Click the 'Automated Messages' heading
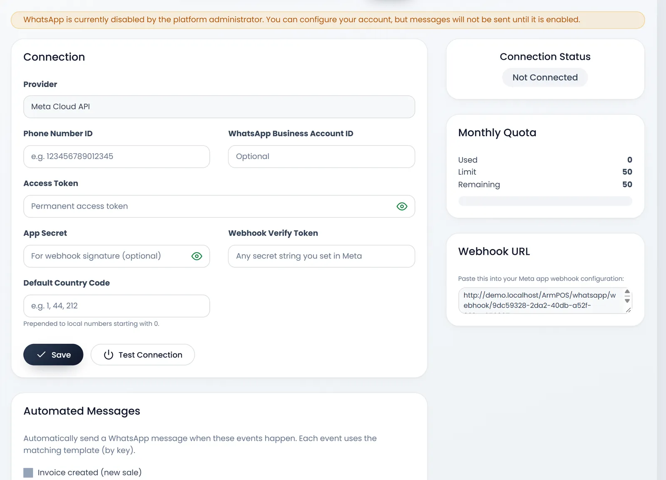Image resolution: width=666 pixels, height=480 pixels. (82, 411)
